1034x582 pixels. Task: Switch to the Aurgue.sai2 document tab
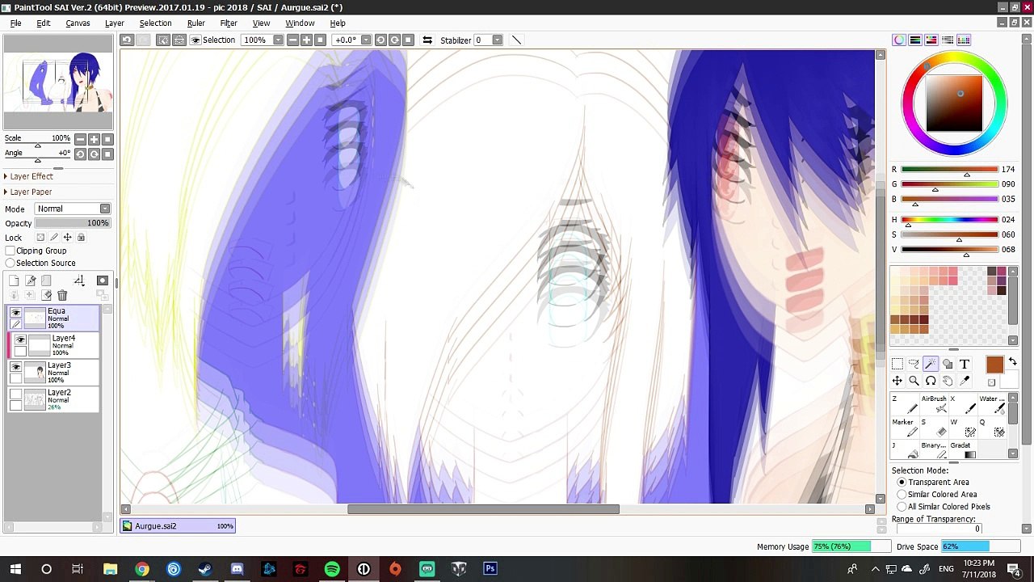coord(179,525)
